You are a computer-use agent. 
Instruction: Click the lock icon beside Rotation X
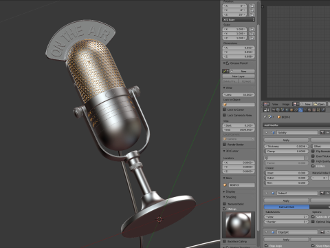(x=252, y=6)
